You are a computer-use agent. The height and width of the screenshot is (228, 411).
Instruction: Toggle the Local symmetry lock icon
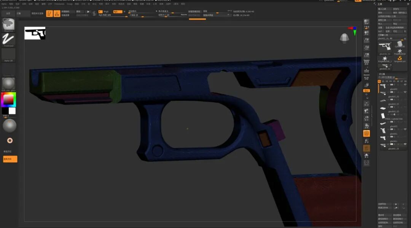point(366,85)
